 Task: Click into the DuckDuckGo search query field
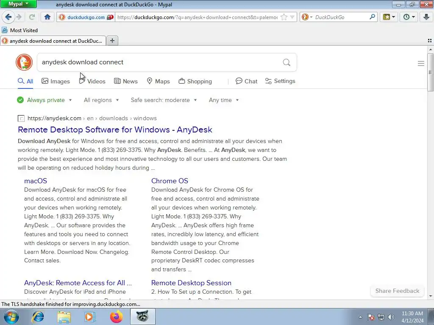159,62
